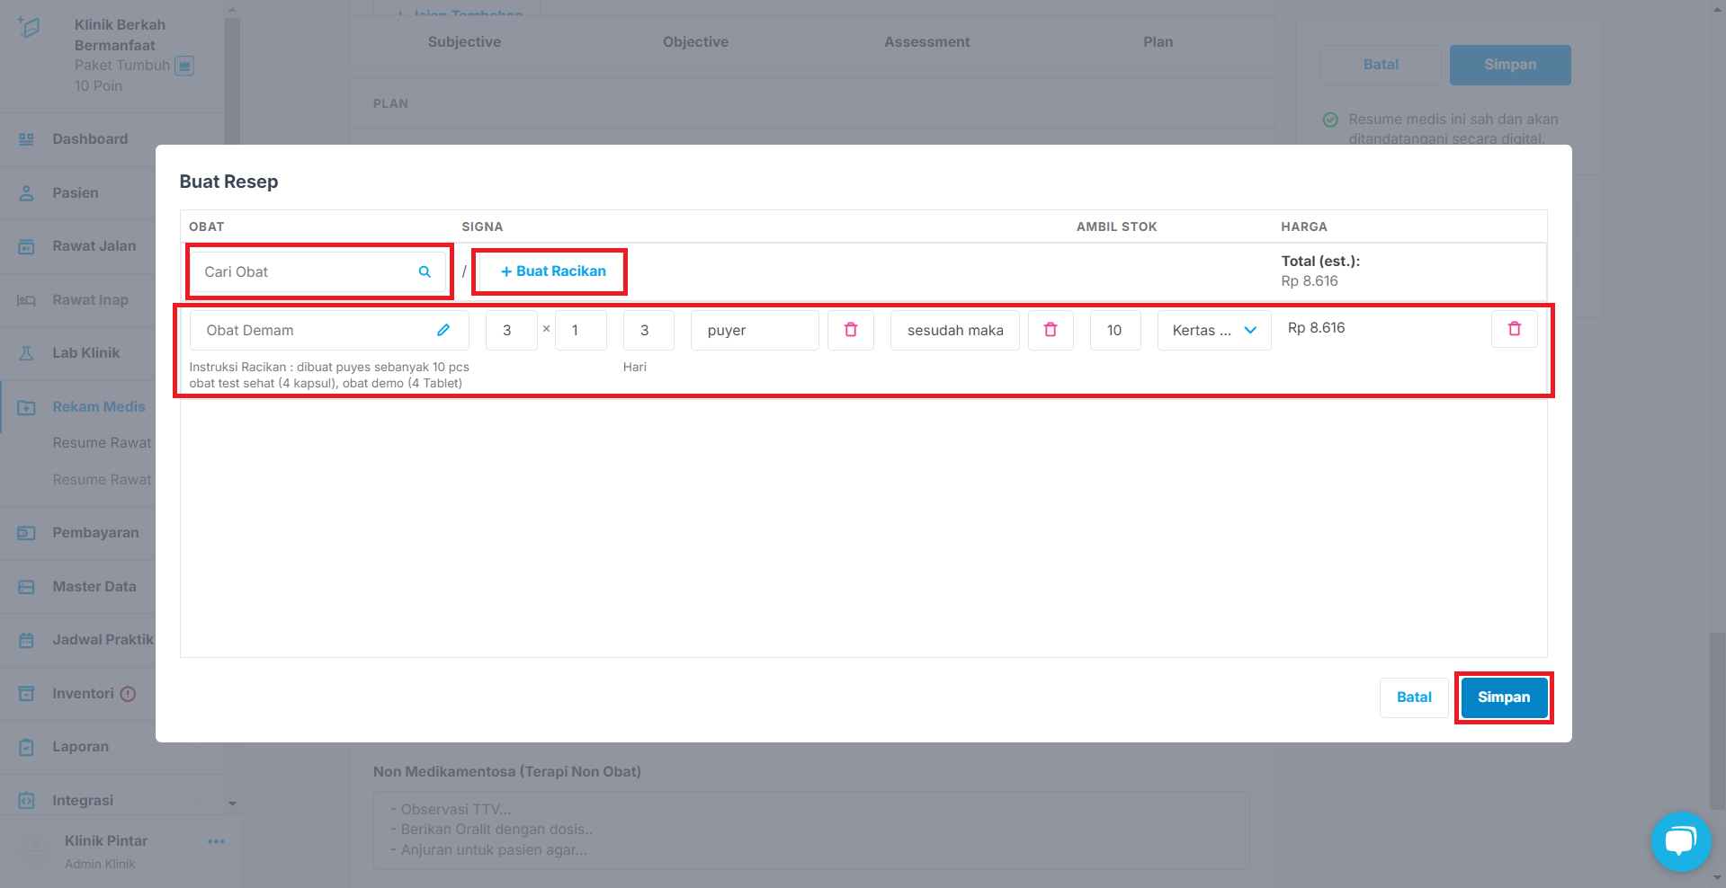
Task: Open Master Data from the sidebar
Action: (x=94, y=587)
